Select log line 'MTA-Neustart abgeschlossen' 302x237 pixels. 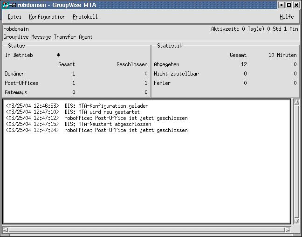(x=78, y=124)
